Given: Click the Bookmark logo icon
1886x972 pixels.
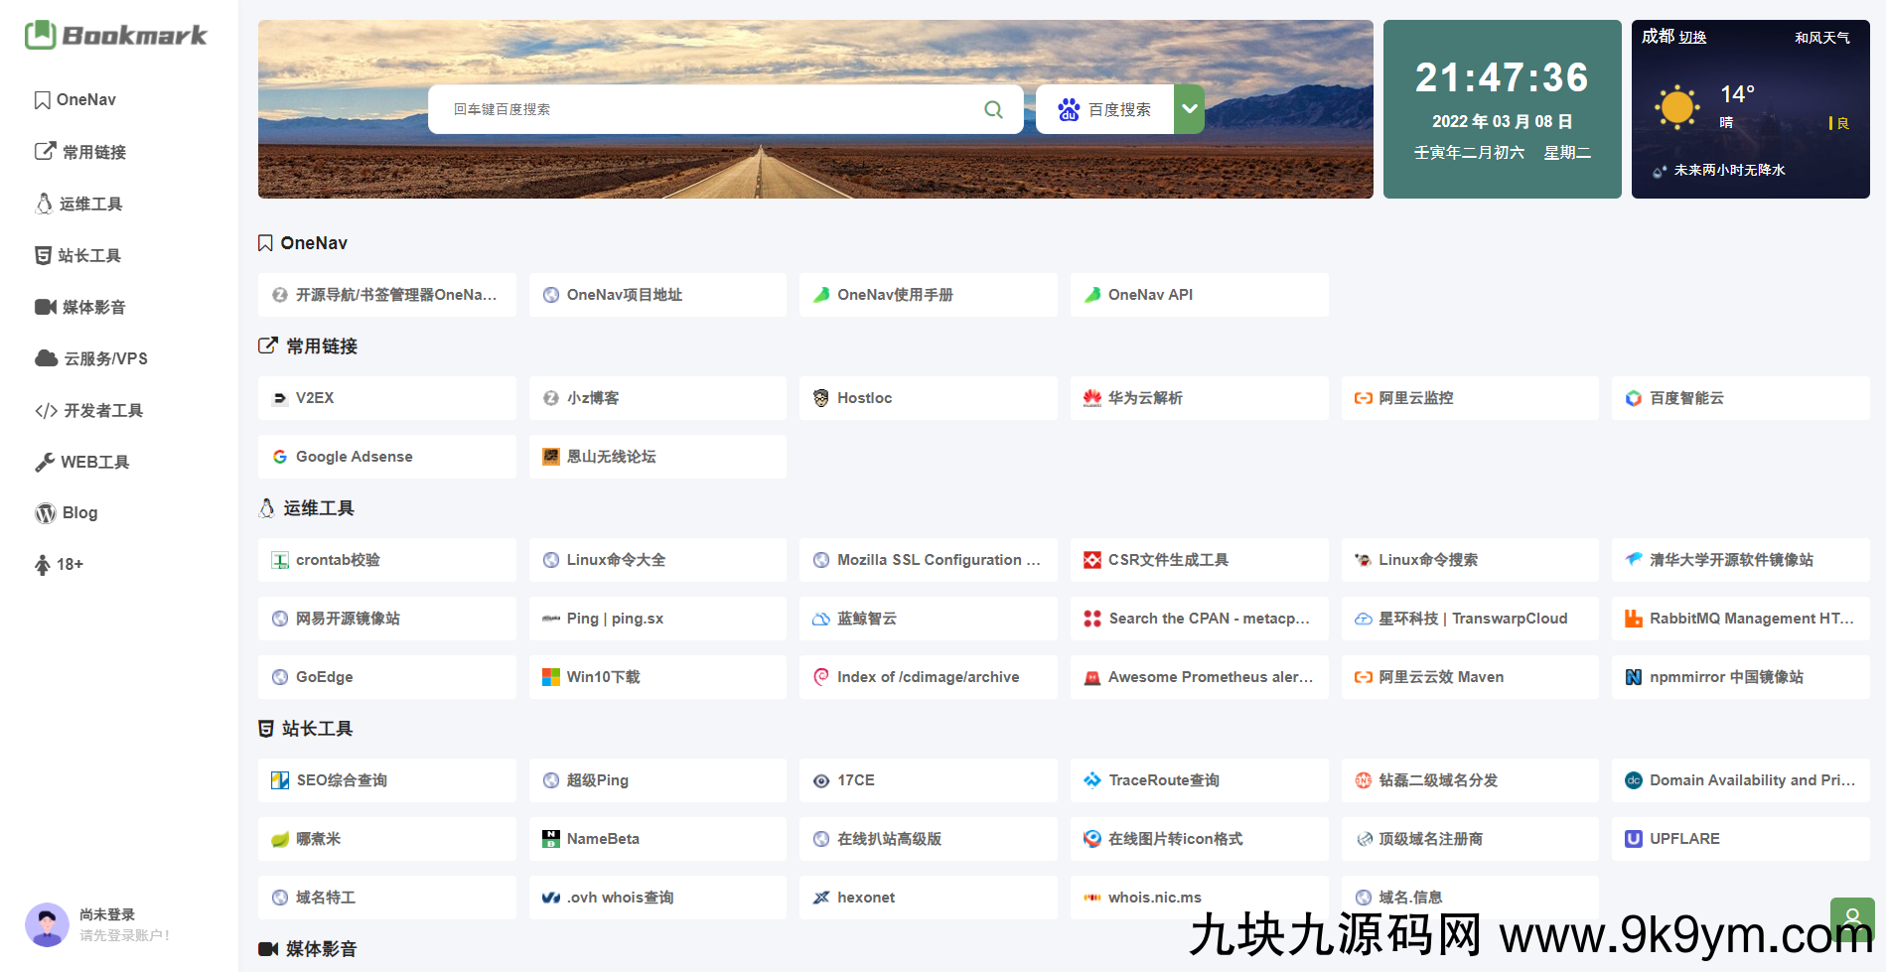Looking at the screenshot, I should (x=41, y=35).
